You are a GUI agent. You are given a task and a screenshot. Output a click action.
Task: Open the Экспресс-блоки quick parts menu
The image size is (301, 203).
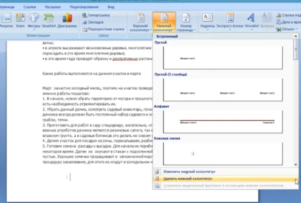[230, 22]
